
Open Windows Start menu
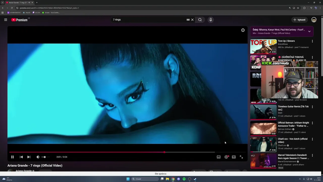coord(128,179)
